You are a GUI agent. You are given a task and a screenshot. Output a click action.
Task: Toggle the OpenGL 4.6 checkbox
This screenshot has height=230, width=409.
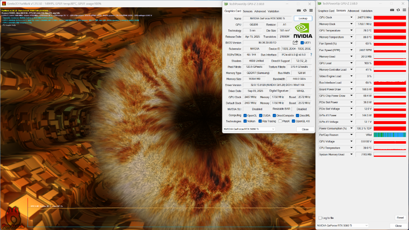click(x=293, y=121)
